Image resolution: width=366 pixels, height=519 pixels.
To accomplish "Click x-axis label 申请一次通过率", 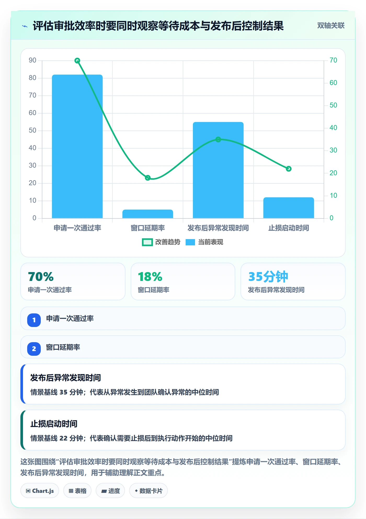I will pos(77,228).
